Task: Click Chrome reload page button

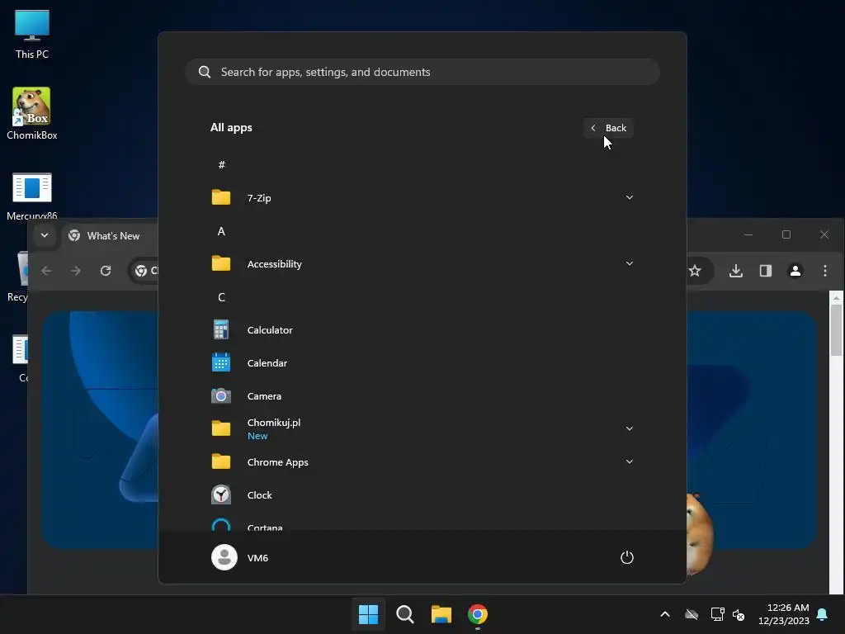Action: click(x=106, y=271)
